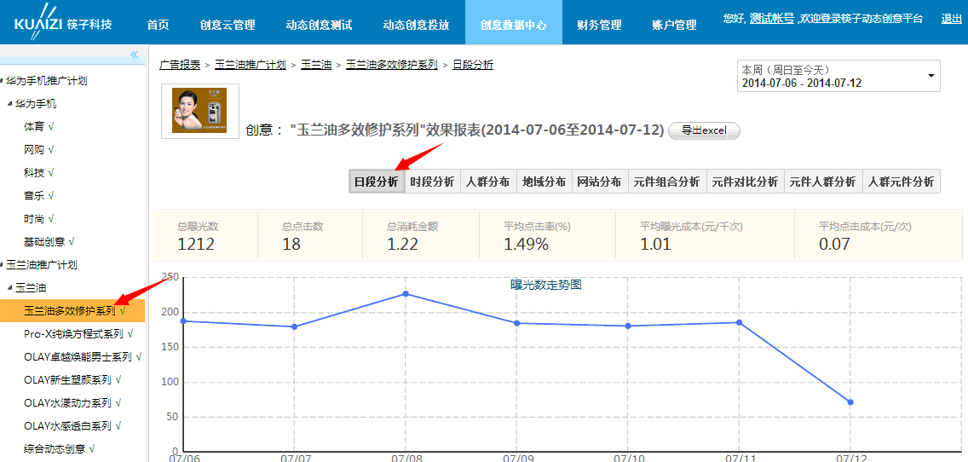Click the KUAIZI 筷子科技 logo
The image size is (968, 462).
click(x=63, y=25)
